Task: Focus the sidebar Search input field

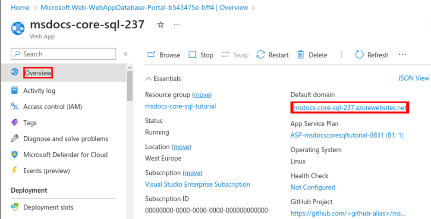Action: tap(63, 54)
